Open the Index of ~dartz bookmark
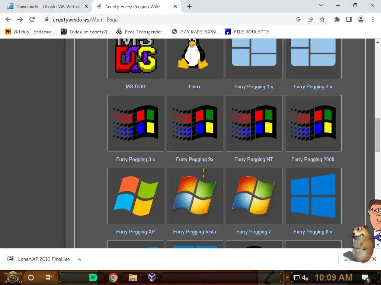 85,32
